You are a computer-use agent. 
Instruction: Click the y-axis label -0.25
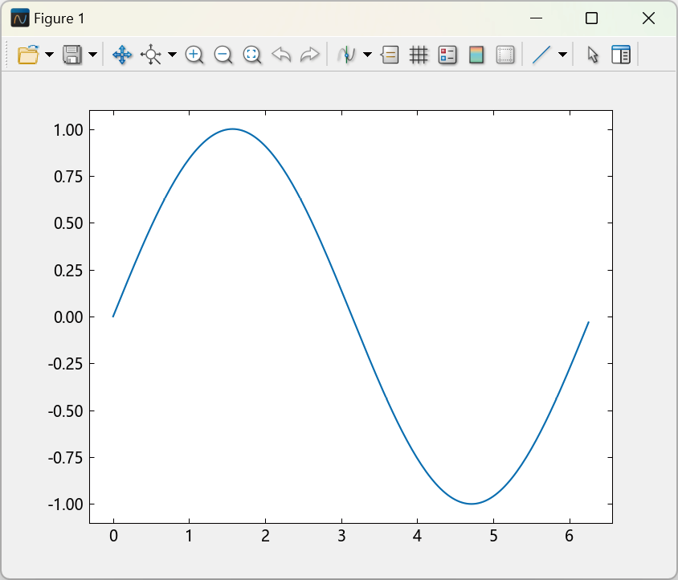pyautogui.click(x=65, y=364)
